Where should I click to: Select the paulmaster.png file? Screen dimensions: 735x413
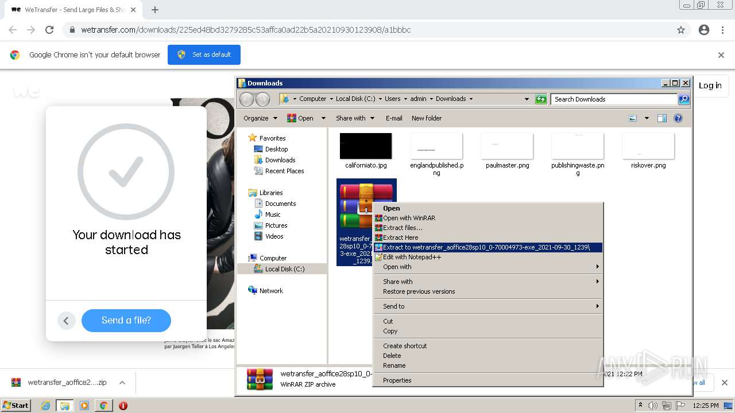(x=507, y=151)
